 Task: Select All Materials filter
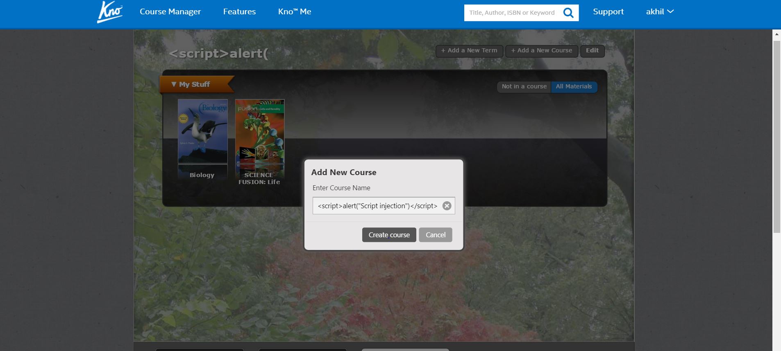point(574,87)
